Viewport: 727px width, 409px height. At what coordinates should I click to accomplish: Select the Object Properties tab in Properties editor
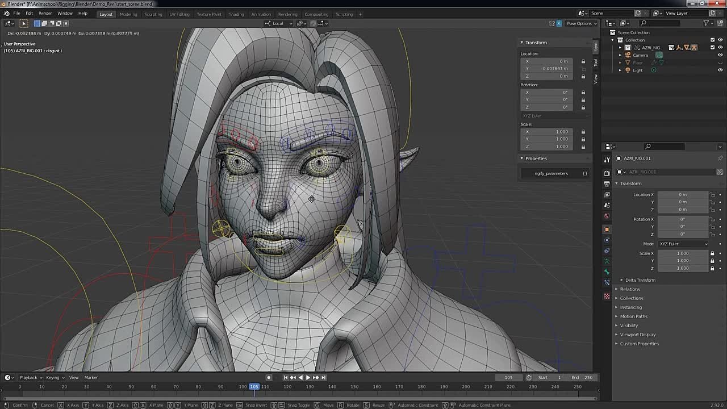(607, 228)
